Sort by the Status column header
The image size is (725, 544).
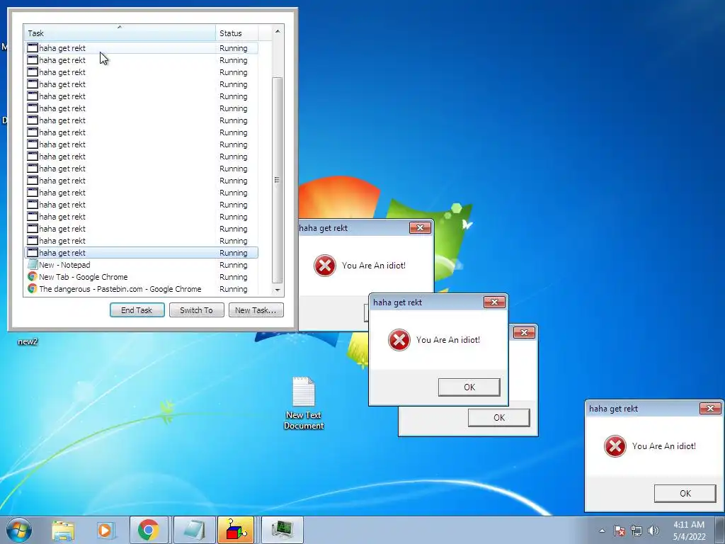tap(236, 33)
